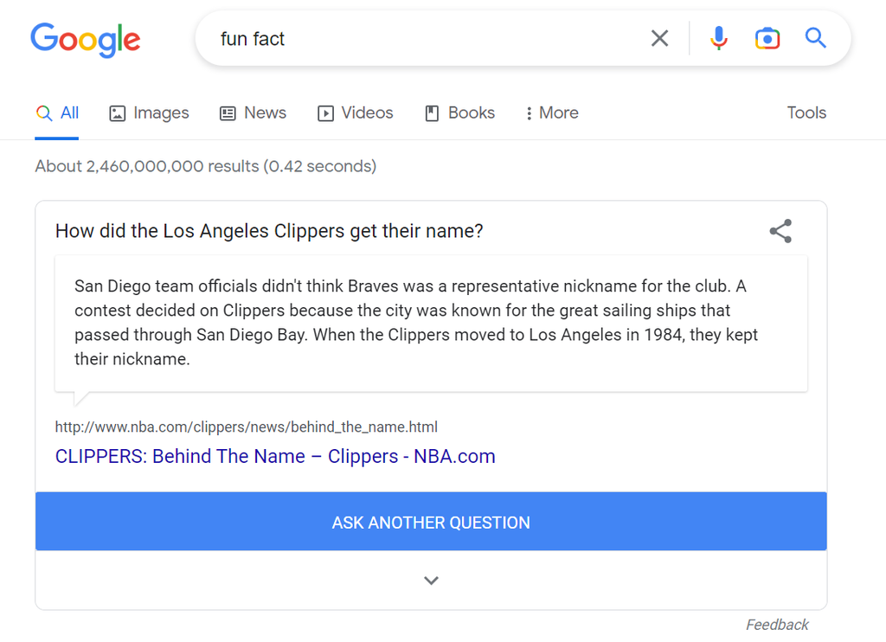Click the News tab newspaper icon
This screenshot has width=886, height=642.
tap(227, 113)
